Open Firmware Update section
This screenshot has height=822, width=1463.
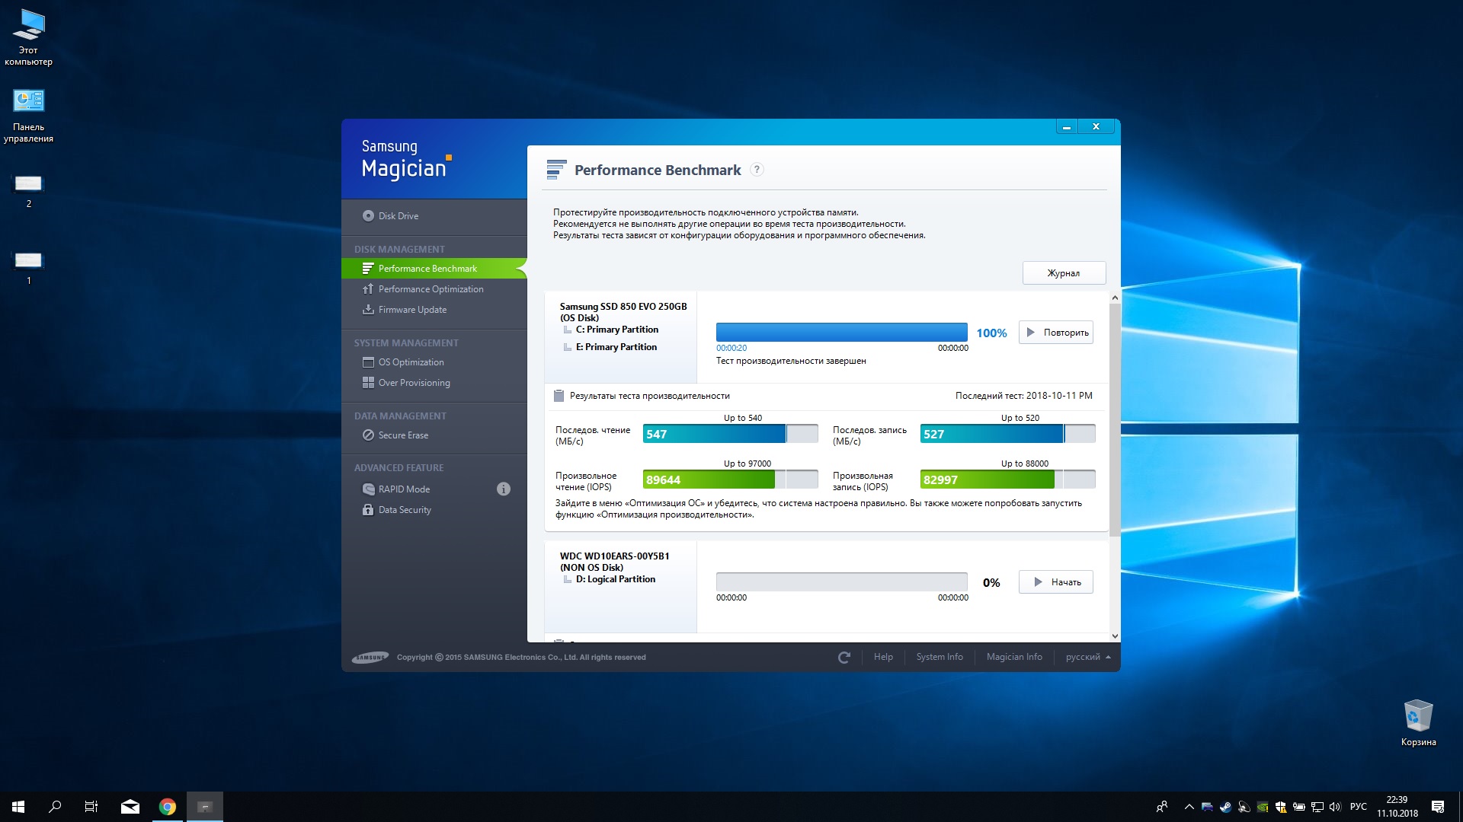pyautogui.click(x=411, y=310)
